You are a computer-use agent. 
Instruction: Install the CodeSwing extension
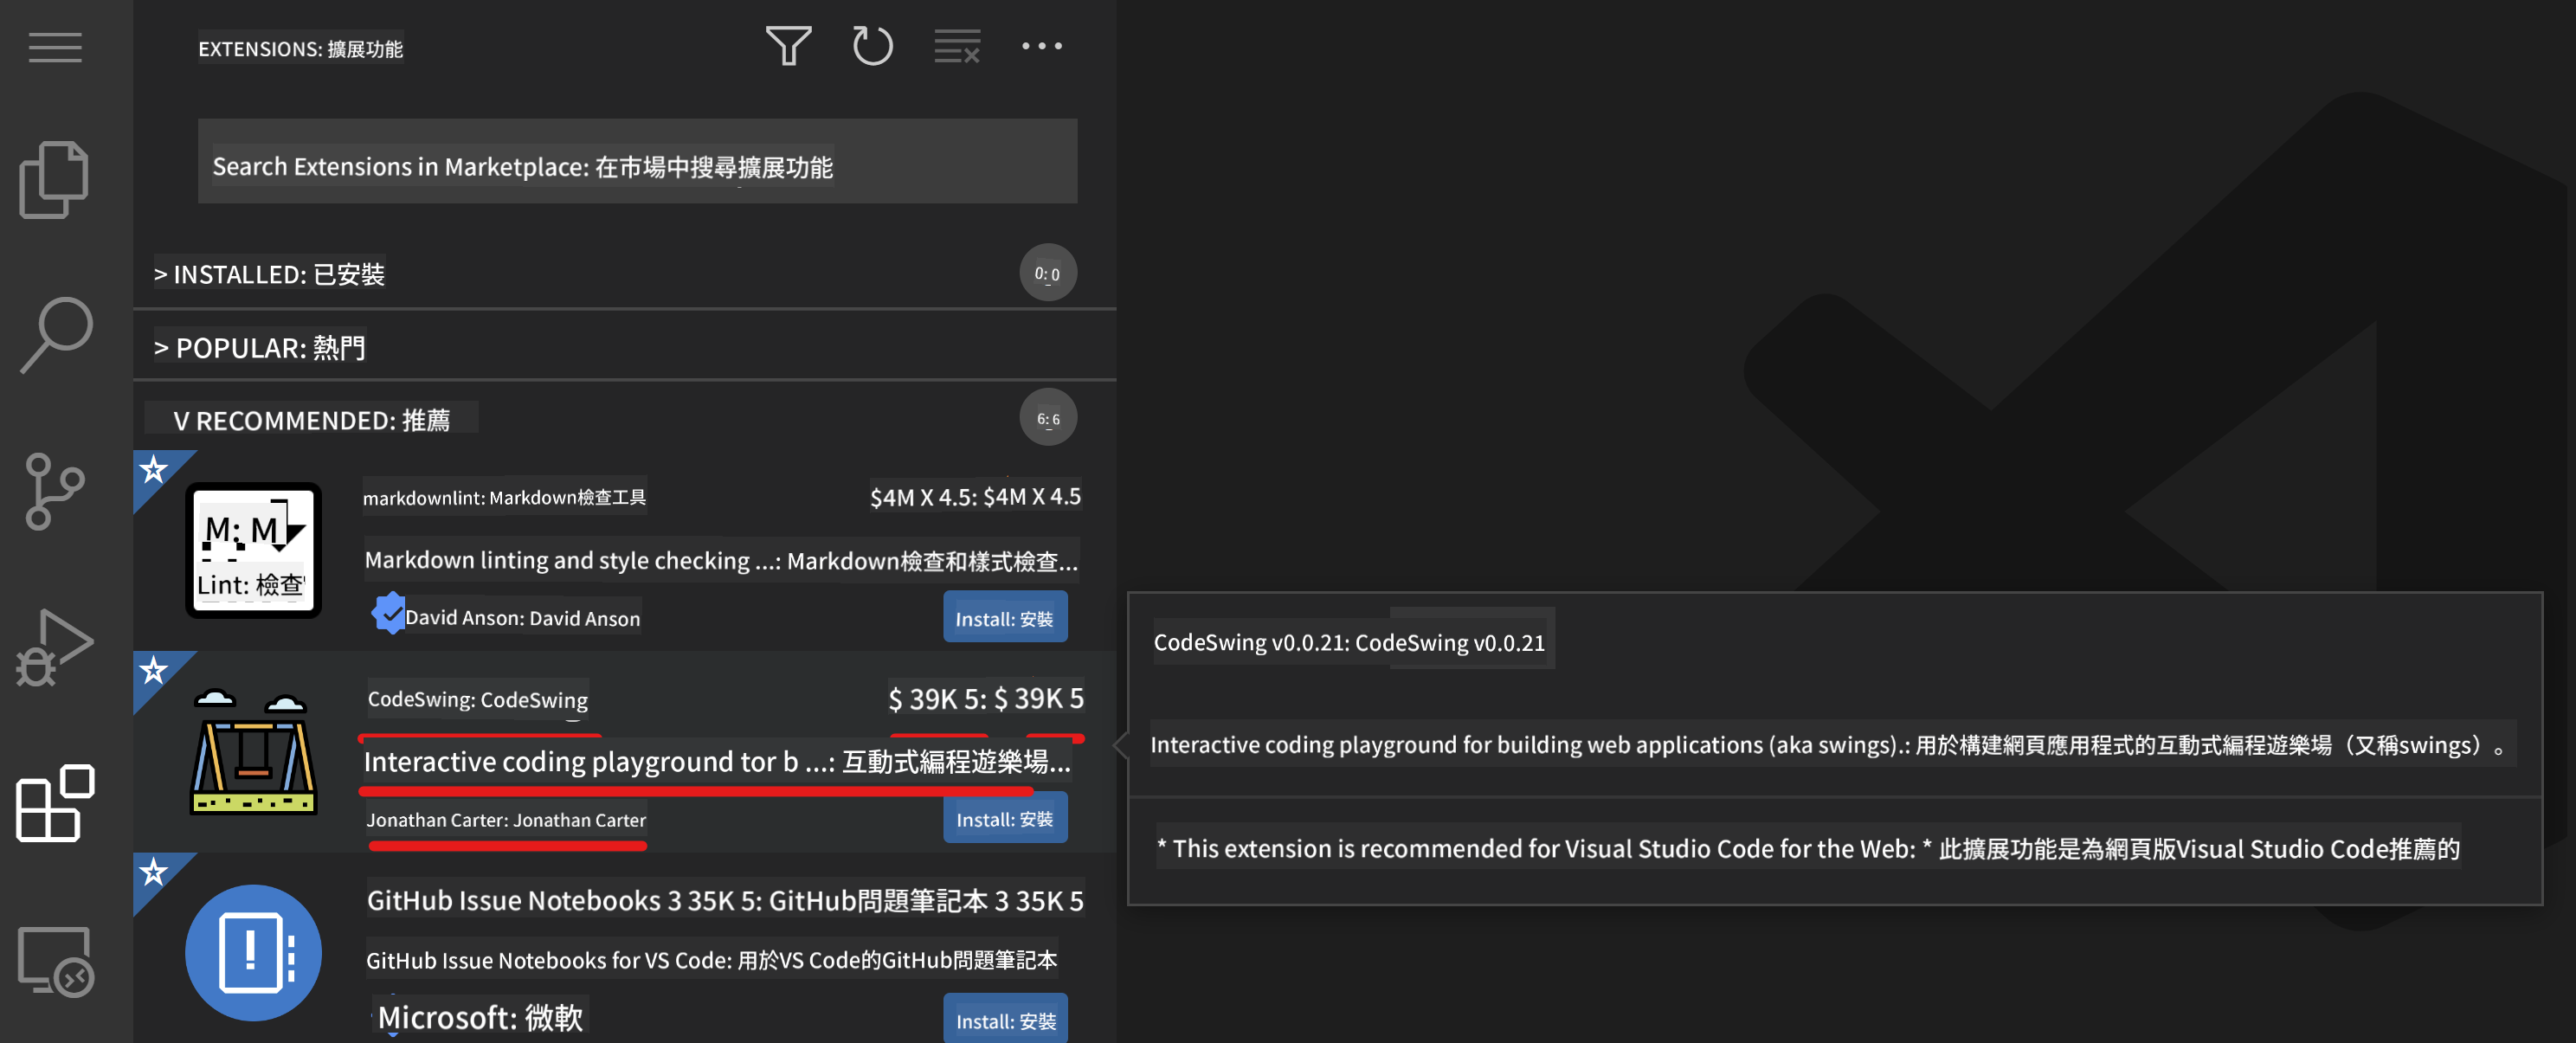(1005, 818)
